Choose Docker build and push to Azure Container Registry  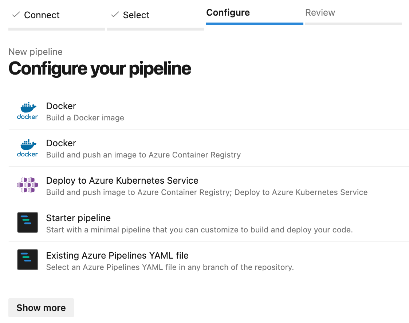(209, 148)
